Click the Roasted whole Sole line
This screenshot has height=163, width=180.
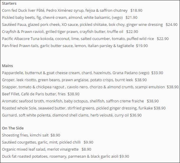click(x=84, y=108)
